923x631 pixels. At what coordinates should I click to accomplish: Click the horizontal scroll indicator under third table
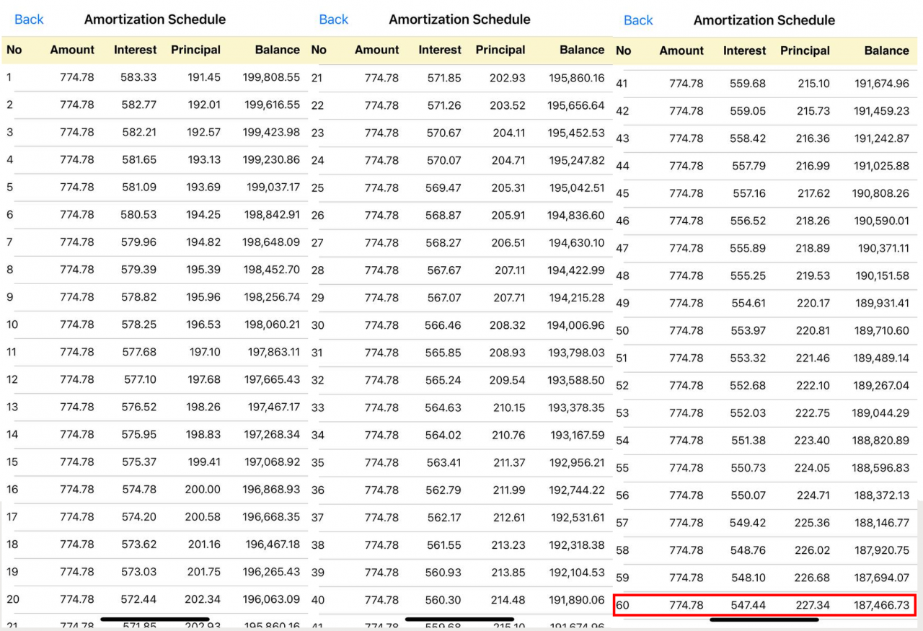click(764, 619)
